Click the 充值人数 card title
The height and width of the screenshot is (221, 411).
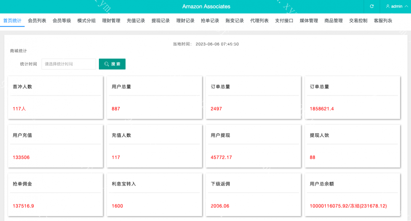[121, 135]
